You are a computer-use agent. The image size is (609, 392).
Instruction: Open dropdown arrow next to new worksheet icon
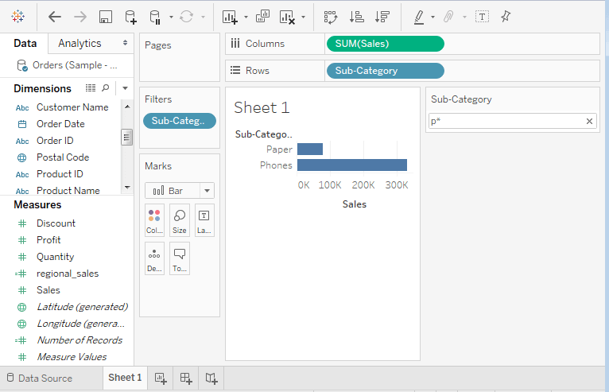246,17
